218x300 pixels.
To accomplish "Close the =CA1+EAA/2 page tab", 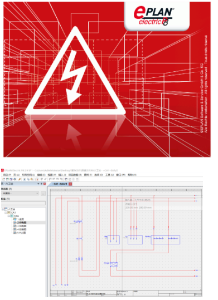I will coord(70,184).
